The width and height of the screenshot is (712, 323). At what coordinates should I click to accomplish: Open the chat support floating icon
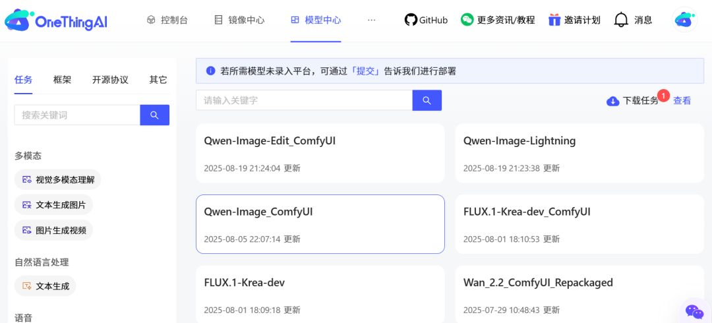[x=694, y=311]
